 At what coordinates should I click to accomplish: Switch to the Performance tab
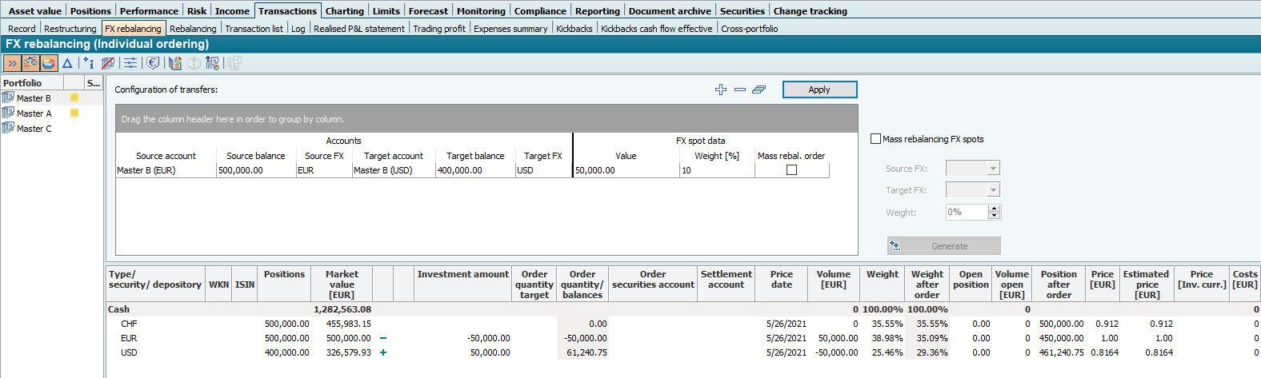(149, 11)
